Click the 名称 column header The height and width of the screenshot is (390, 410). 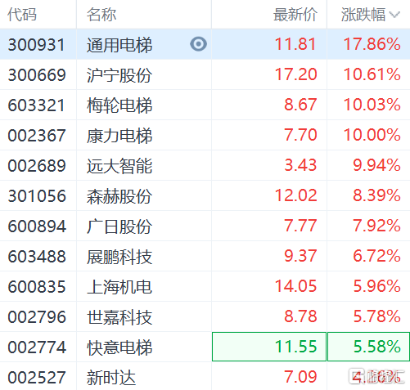click(101, 15)
